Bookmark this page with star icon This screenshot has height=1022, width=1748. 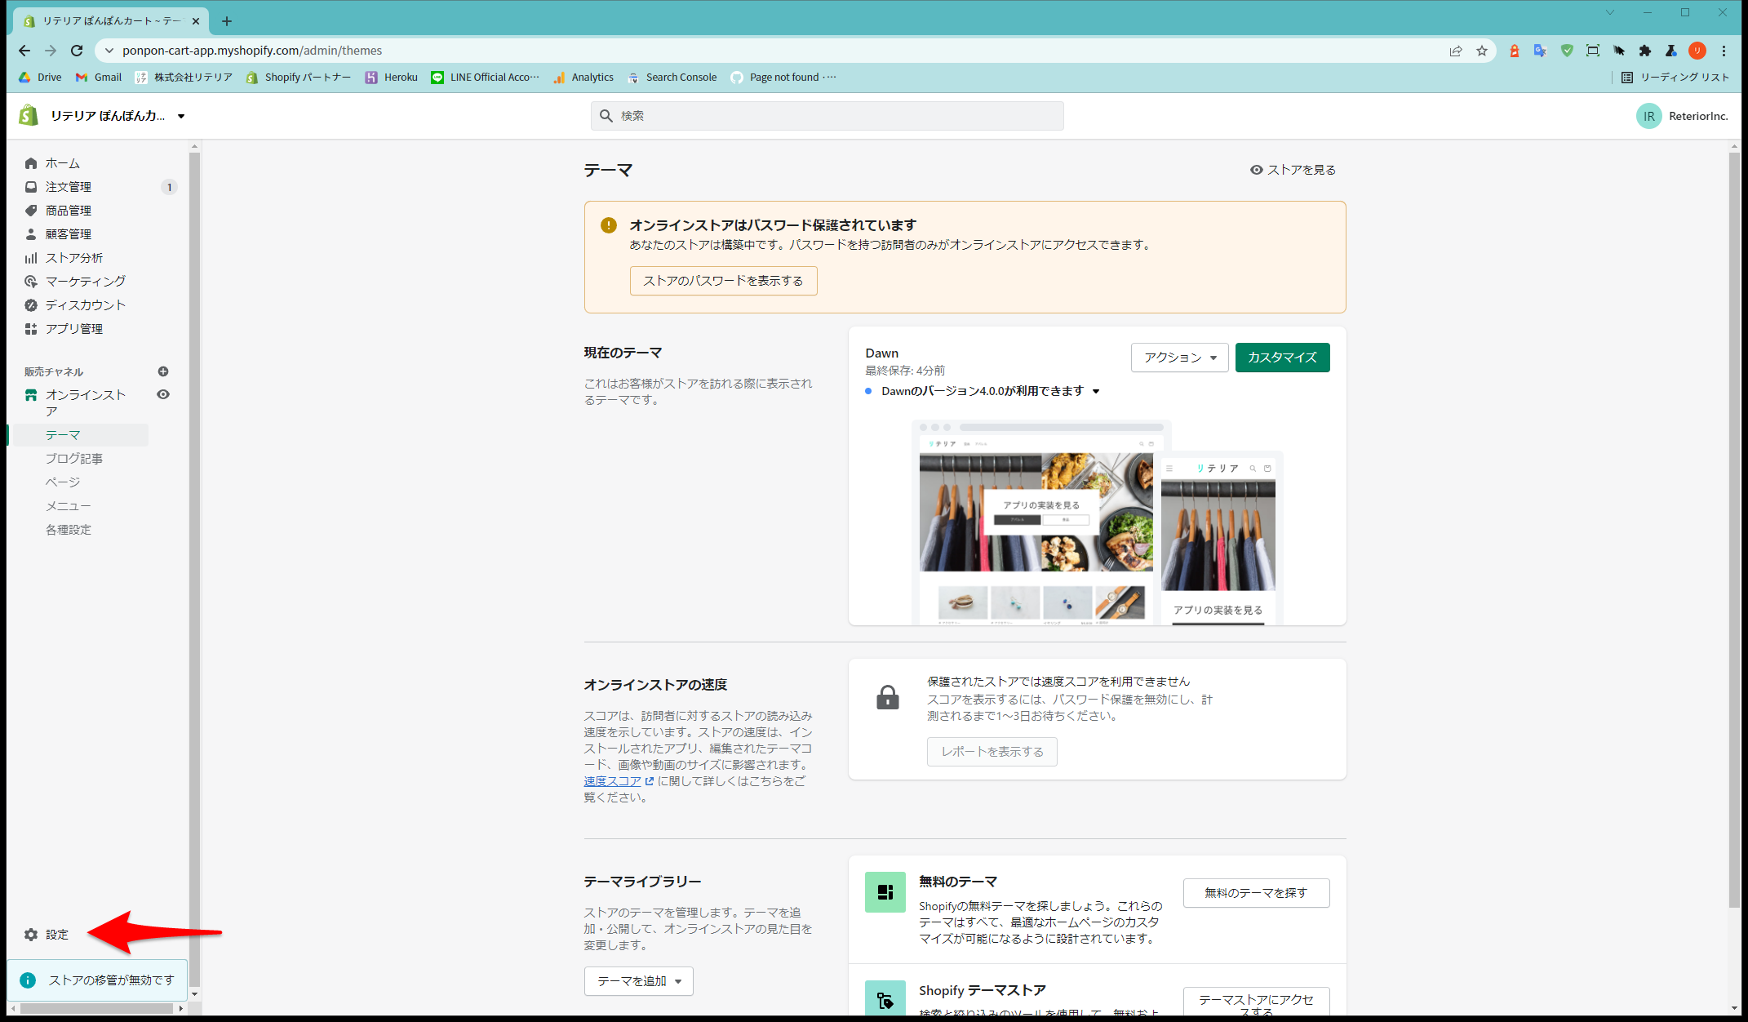[1482, 51]
